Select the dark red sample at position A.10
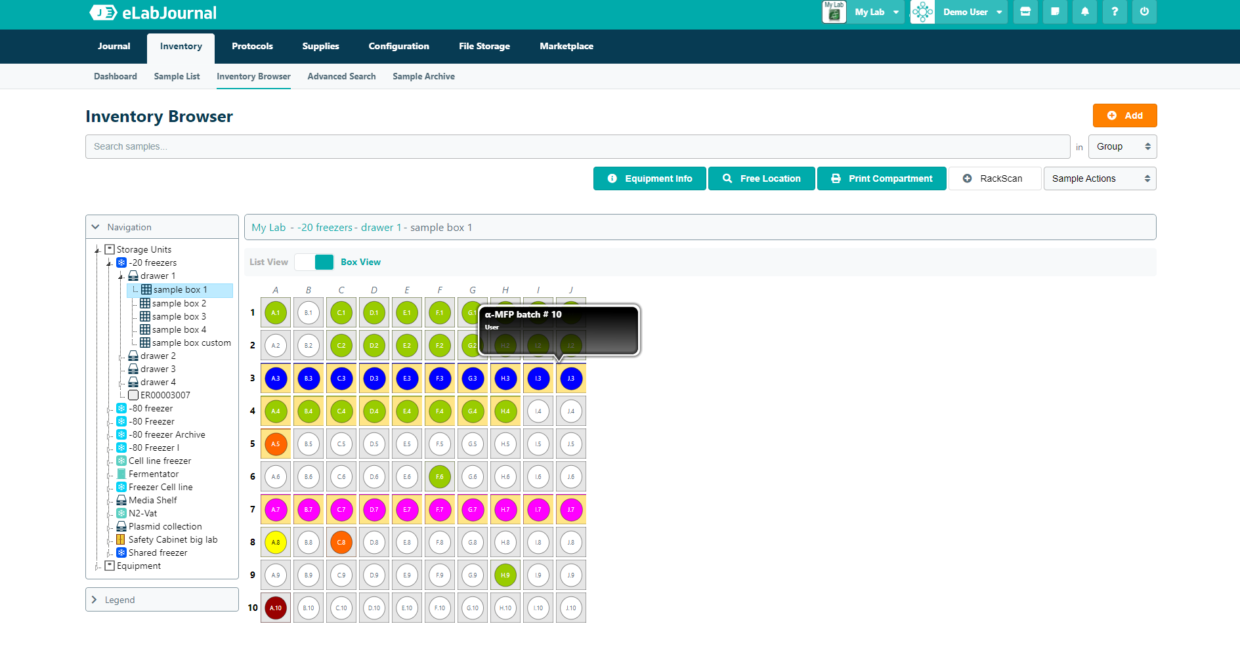The image size is (1240, 645). coord(276,608)
